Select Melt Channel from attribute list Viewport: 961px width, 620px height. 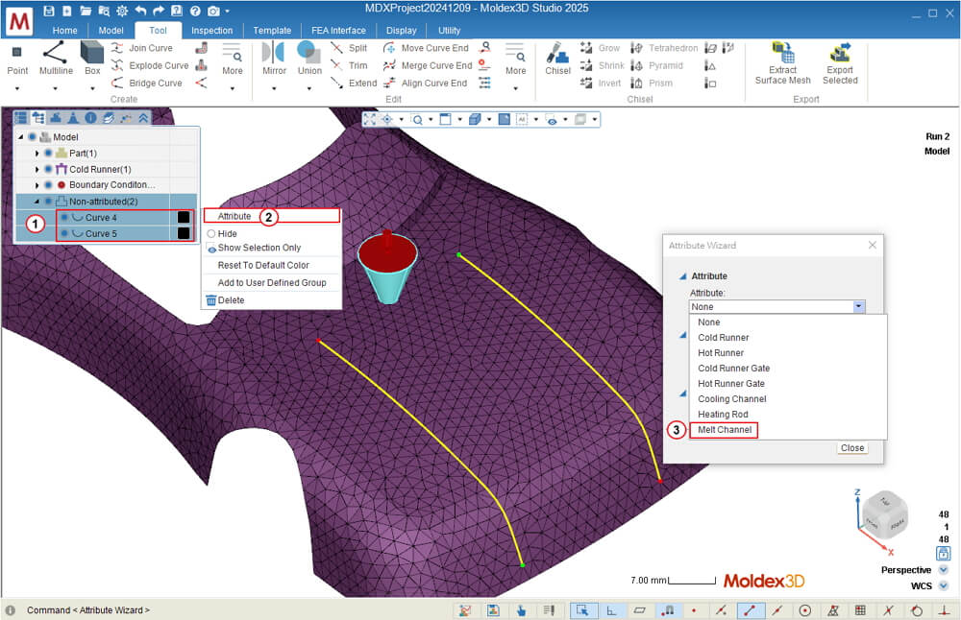[725, 430]
